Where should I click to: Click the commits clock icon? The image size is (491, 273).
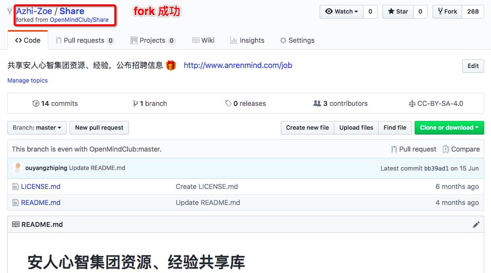[x=36, y=103]
